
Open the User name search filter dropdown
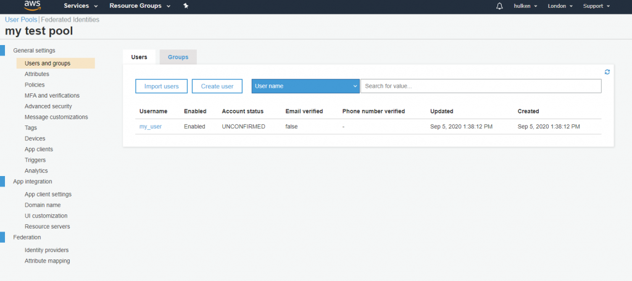tap(306, 86)
